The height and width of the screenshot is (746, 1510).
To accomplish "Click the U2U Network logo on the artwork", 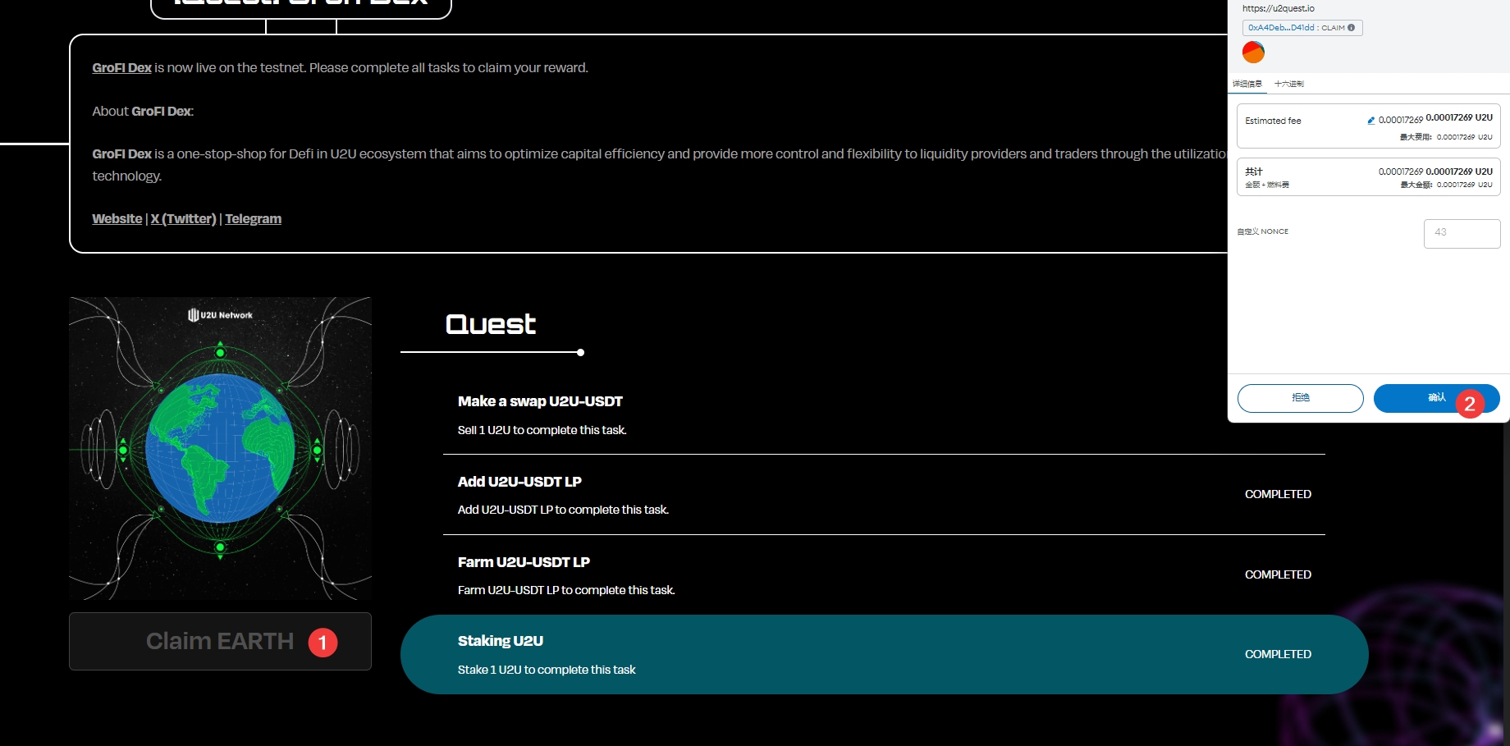I will coord(220,315).
